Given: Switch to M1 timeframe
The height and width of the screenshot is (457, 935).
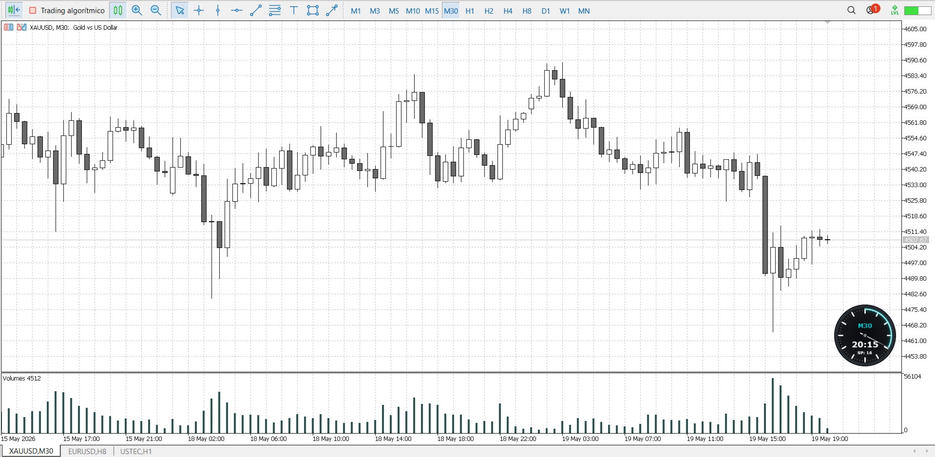Looking at the screenshot, I should [x=356, y=11].
